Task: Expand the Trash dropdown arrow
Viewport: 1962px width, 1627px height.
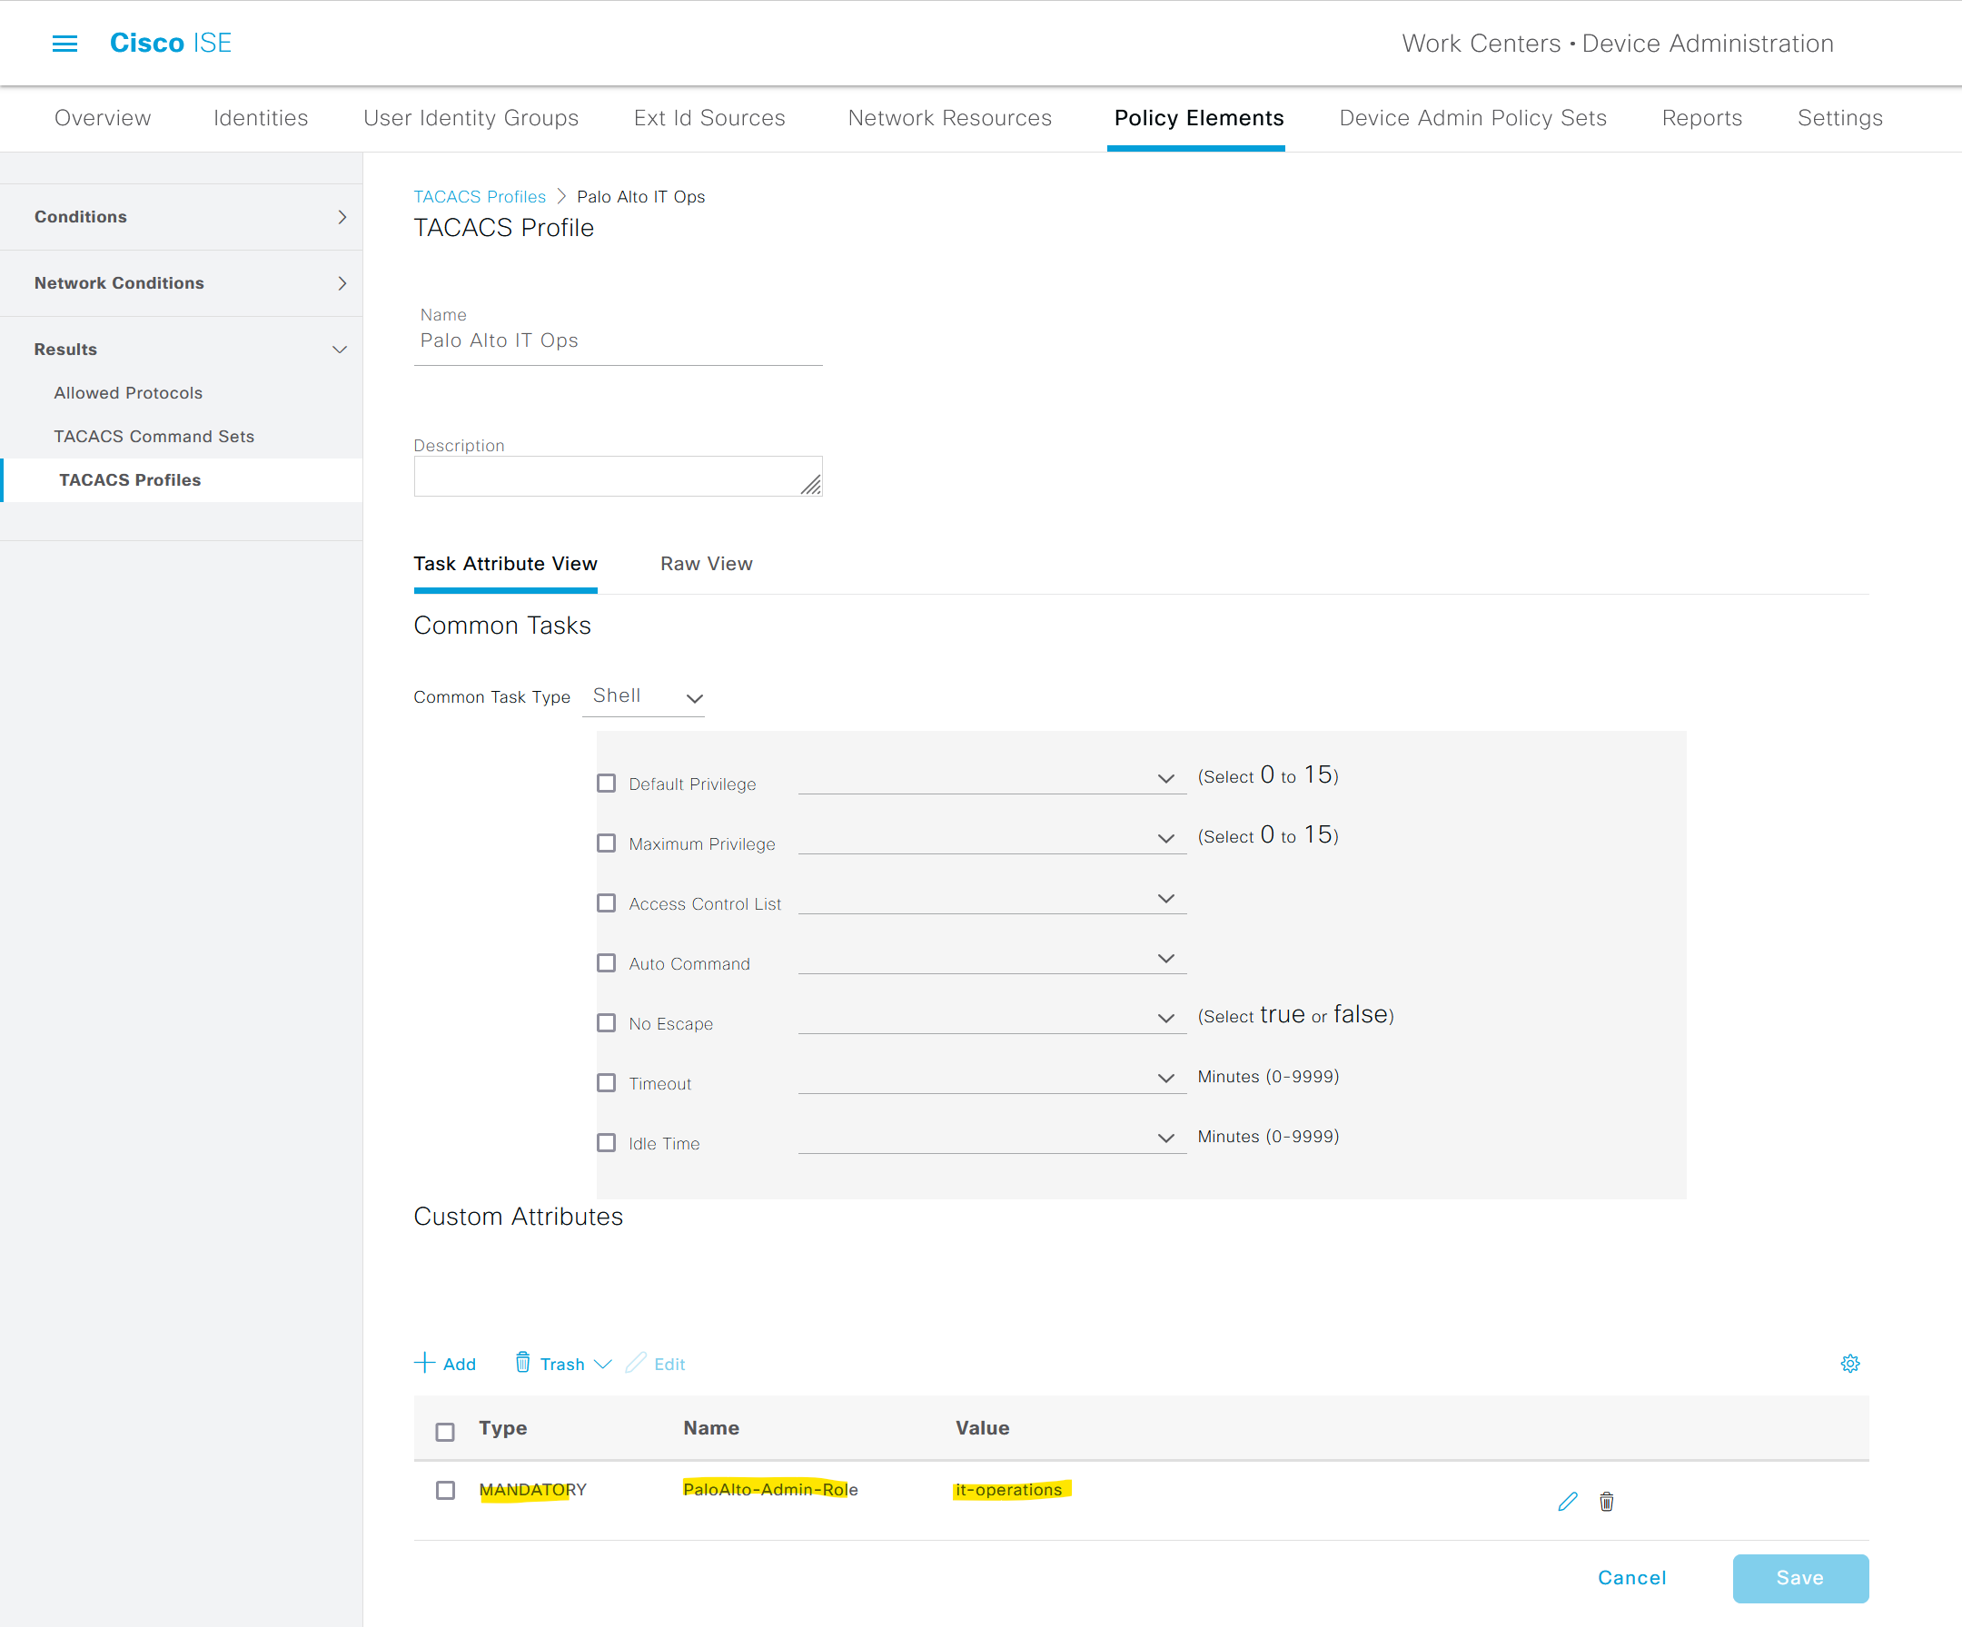Action: click(602, 1364)
